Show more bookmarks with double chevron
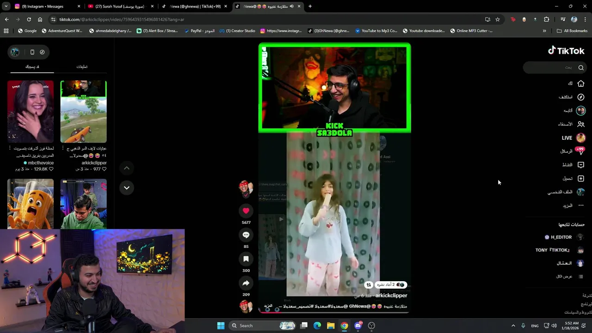 pos(544,31)
